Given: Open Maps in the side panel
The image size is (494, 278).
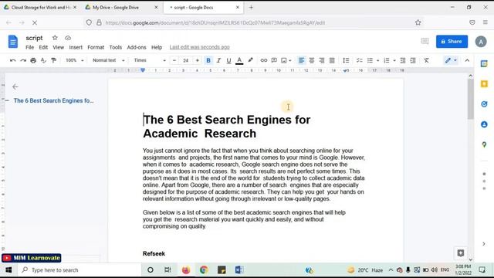Looking at the screenshot, I should click(x=484, y=144).
